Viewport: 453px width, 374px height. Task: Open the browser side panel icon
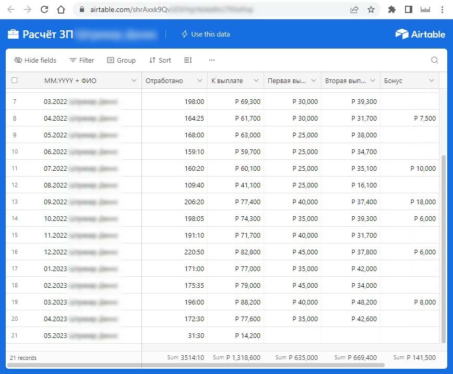point(409,9)
